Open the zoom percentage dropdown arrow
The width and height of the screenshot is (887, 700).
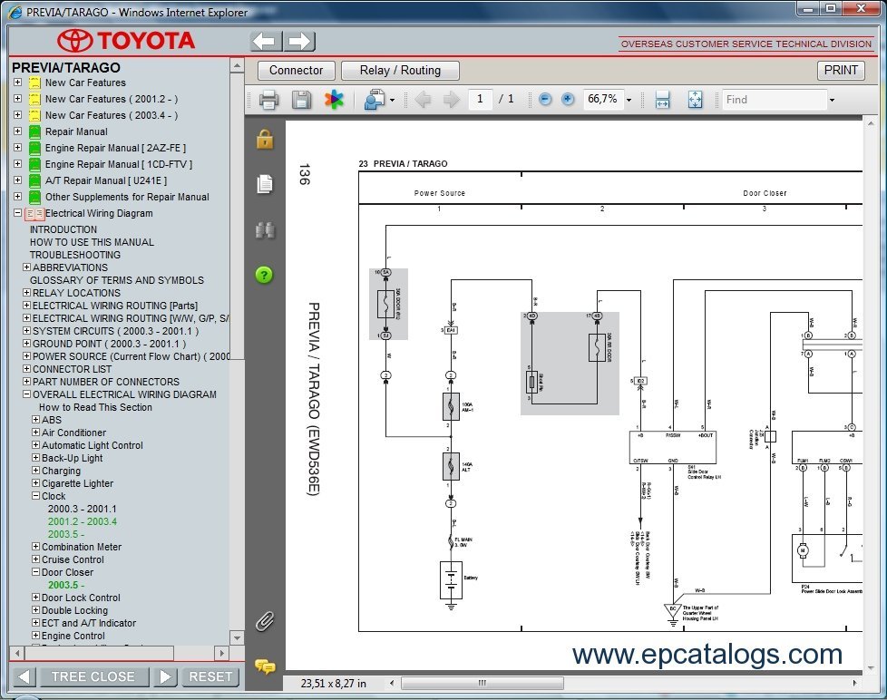click(x=629, y=100)
